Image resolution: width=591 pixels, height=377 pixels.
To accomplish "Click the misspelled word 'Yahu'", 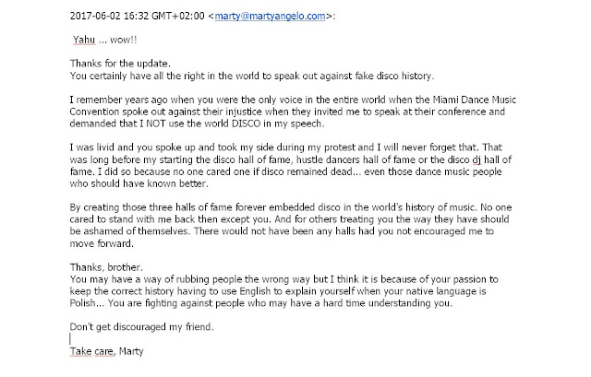I will point(84,40).
